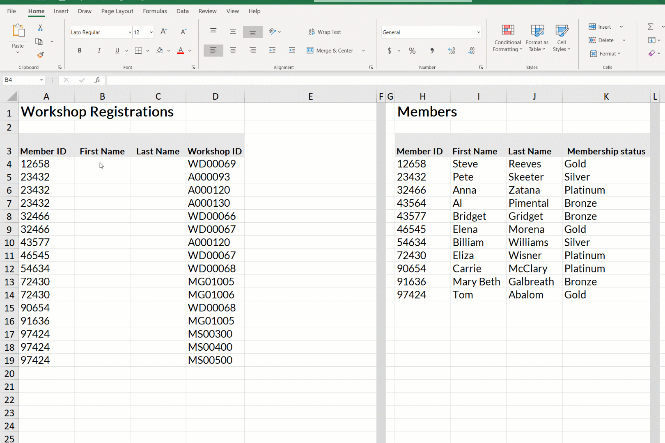
Task: Open the font name dropdown
Action: point(130,32)
